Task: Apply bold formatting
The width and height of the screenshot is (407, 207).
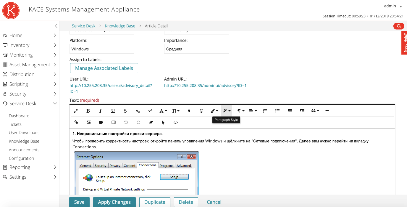Action: (88, 111)
